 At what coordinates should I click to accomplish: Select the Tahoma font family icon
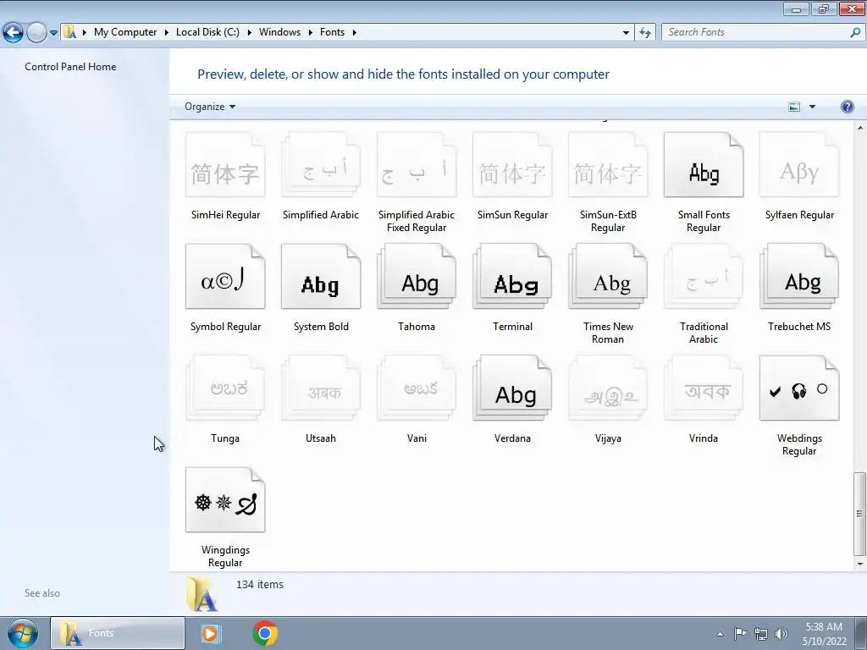pos(417,277)
